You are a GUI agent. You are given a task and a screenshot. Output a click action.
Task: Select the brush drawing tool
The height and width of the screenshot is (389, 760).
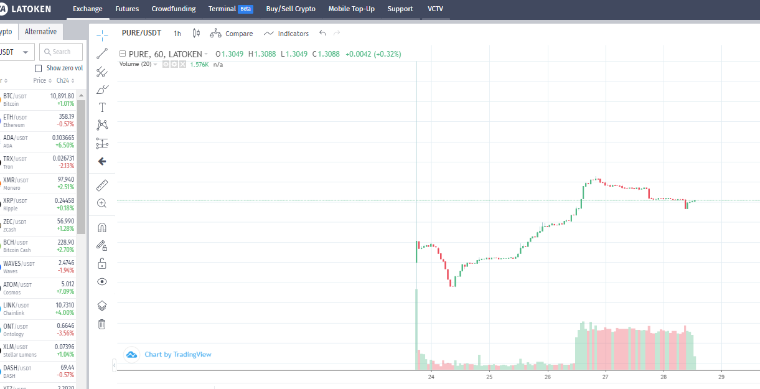[102, 90]
